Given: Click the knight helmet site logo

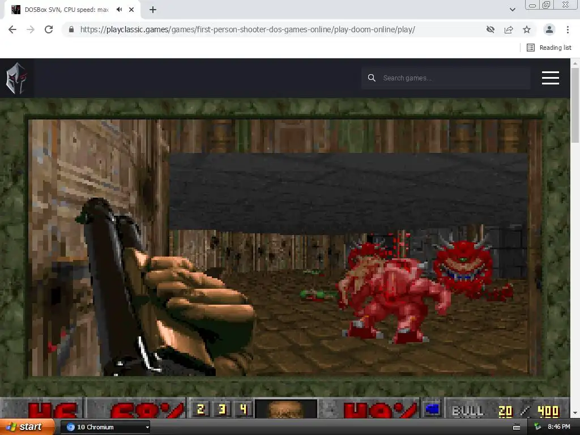Looking at the screenshot, I should click(x=16, y=78).
